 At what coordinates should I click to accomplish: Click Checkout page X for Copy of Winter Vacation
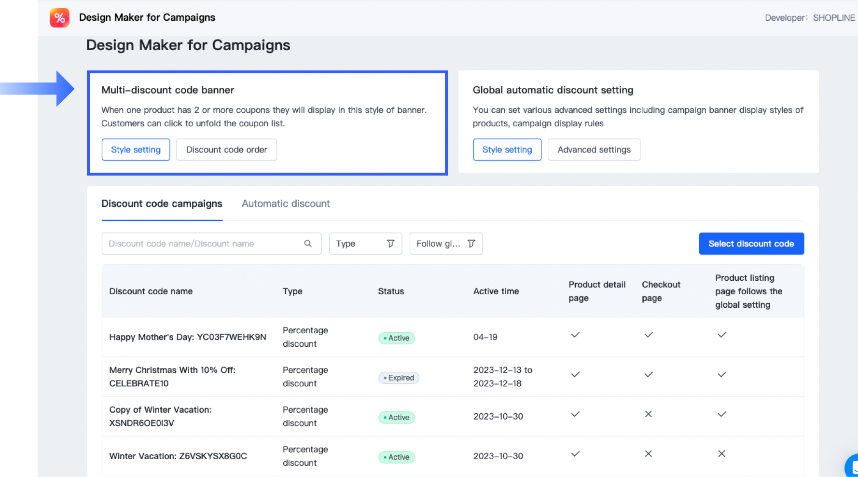(x=648, y=414)
